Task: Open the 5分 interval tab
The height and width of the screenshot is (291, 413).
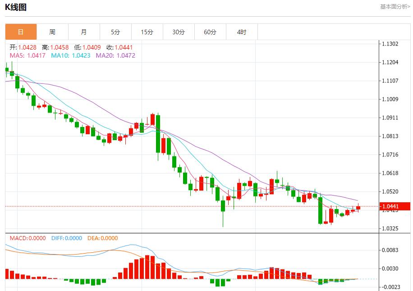Action: pos(115,32)
